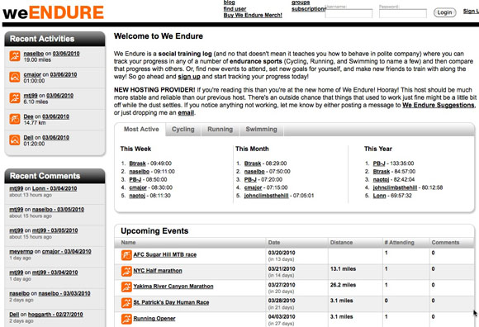Open the subscriptions link
Image resolution: width=479 pixels, height=327 pixels.
(x=308, y=9)
